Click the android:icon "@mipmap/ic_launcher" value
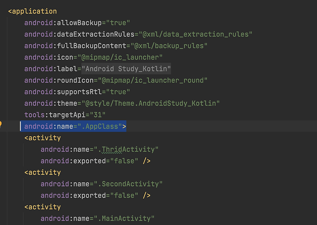This screenshot has width=317, height=225. (120, 57)
